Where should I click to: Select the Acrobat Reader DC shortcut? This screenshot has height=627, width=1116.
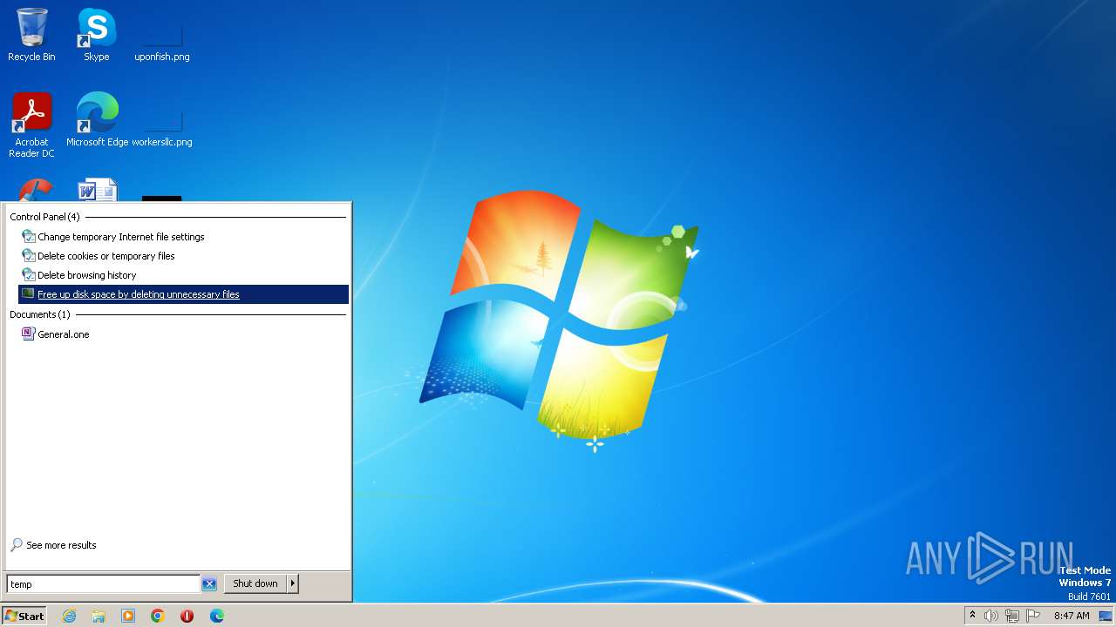click(31, 125)
